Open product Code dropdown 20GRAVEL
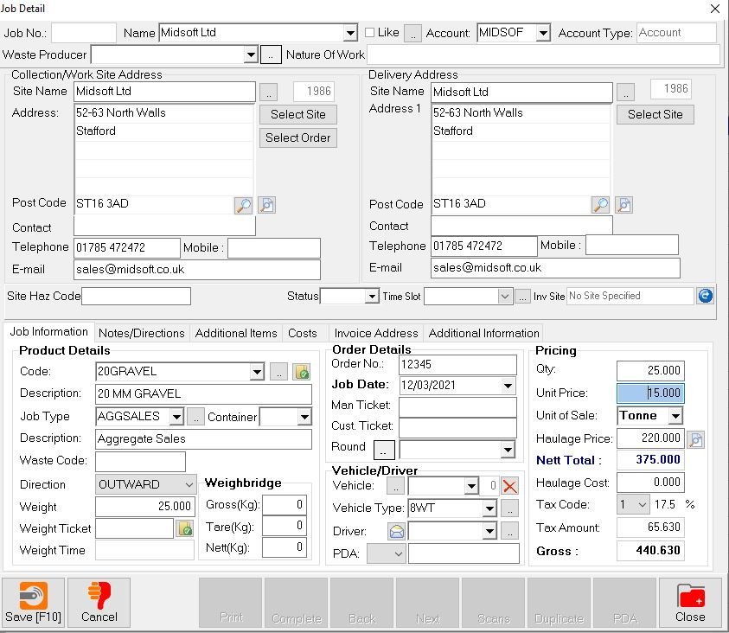Image resolution: width=729 pixels, height=633 pixels. coord(257,372)
